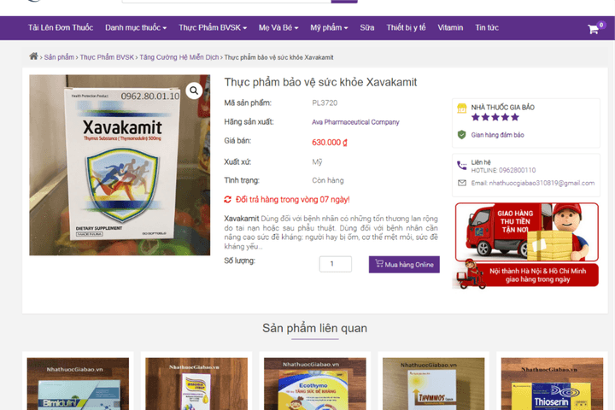The height and width of the screenshot is (410, 615).
Task: Click the envelope email icon
Action: (x=462, y=183)
